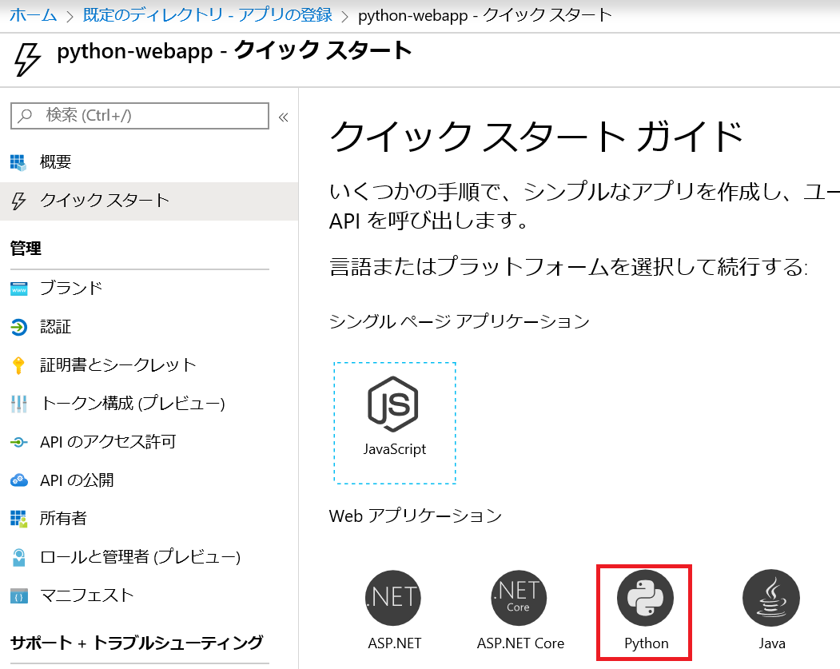Click the 管理 section header
Image resolution: width=840 pixels, height=669 pixels.
click(x=26, y=248)
